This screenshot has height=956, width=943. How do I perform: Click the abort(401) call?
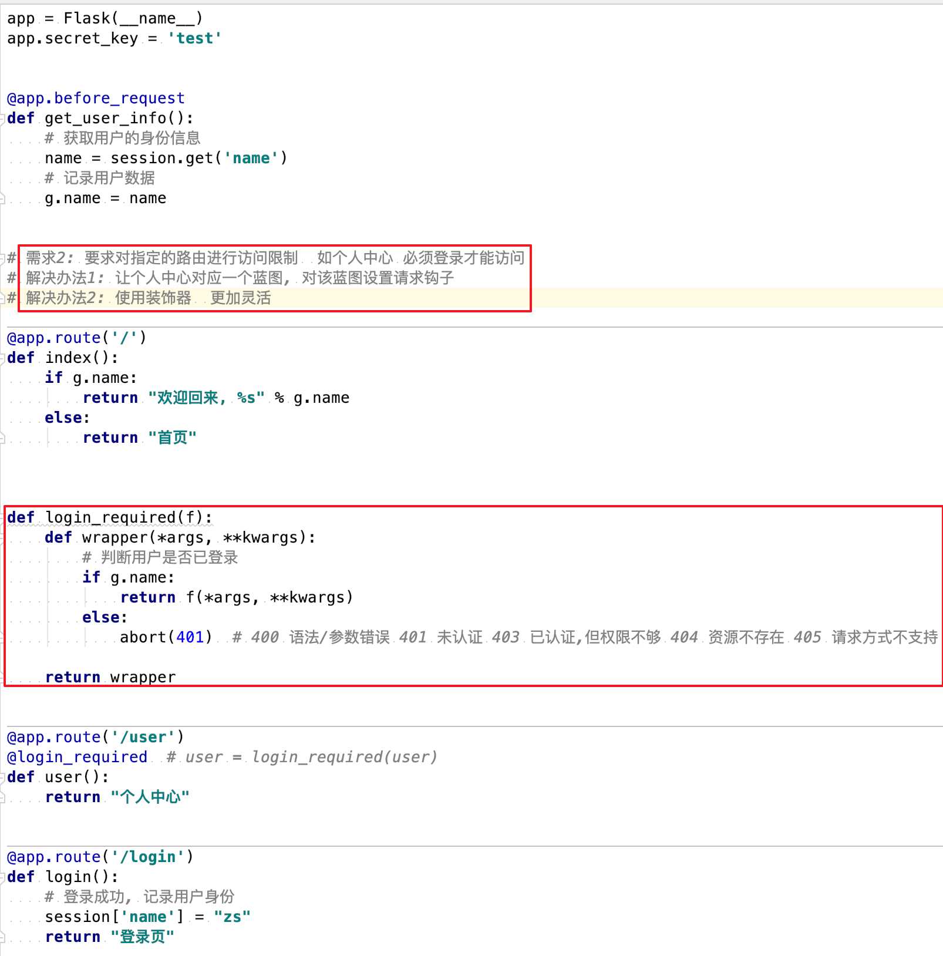click(166, 637)
